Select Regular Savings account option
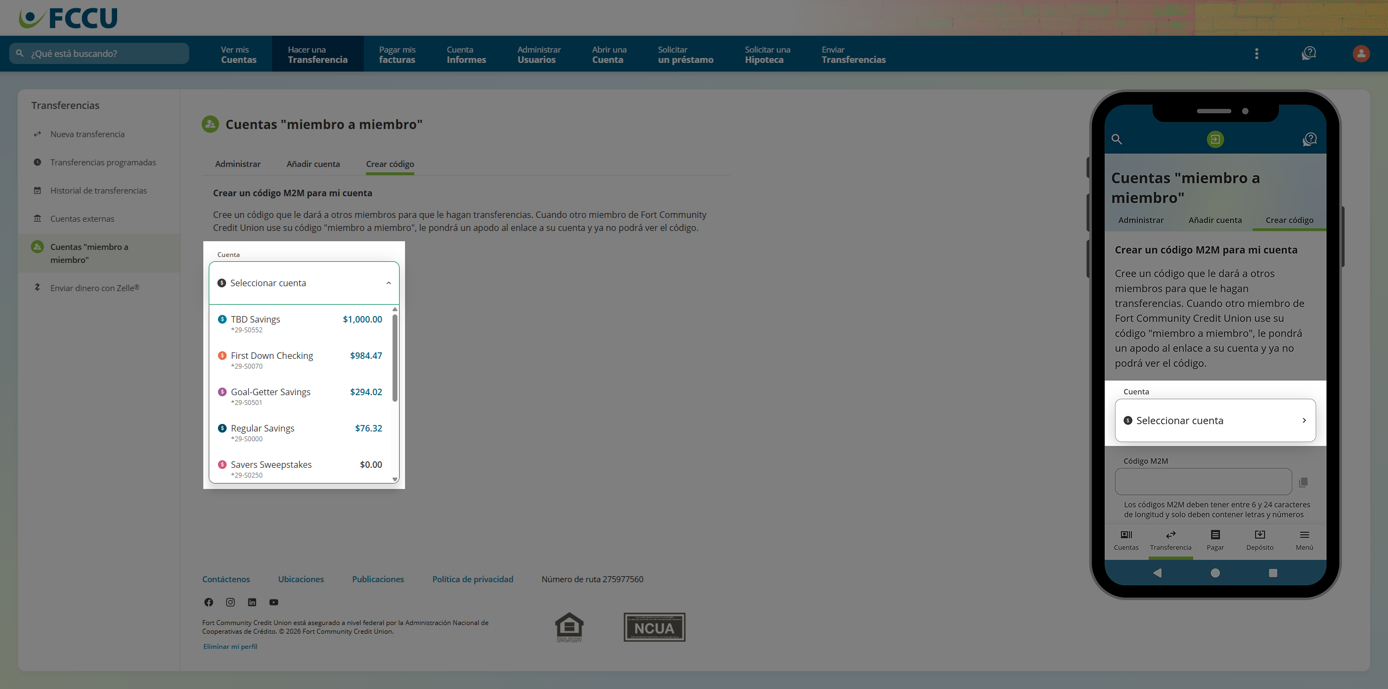Viewport: 1388px width, 689px height. pos(300,433)
